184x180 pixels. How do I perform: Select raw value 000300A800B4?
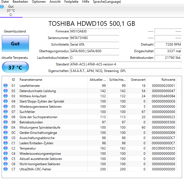[163, 96]
